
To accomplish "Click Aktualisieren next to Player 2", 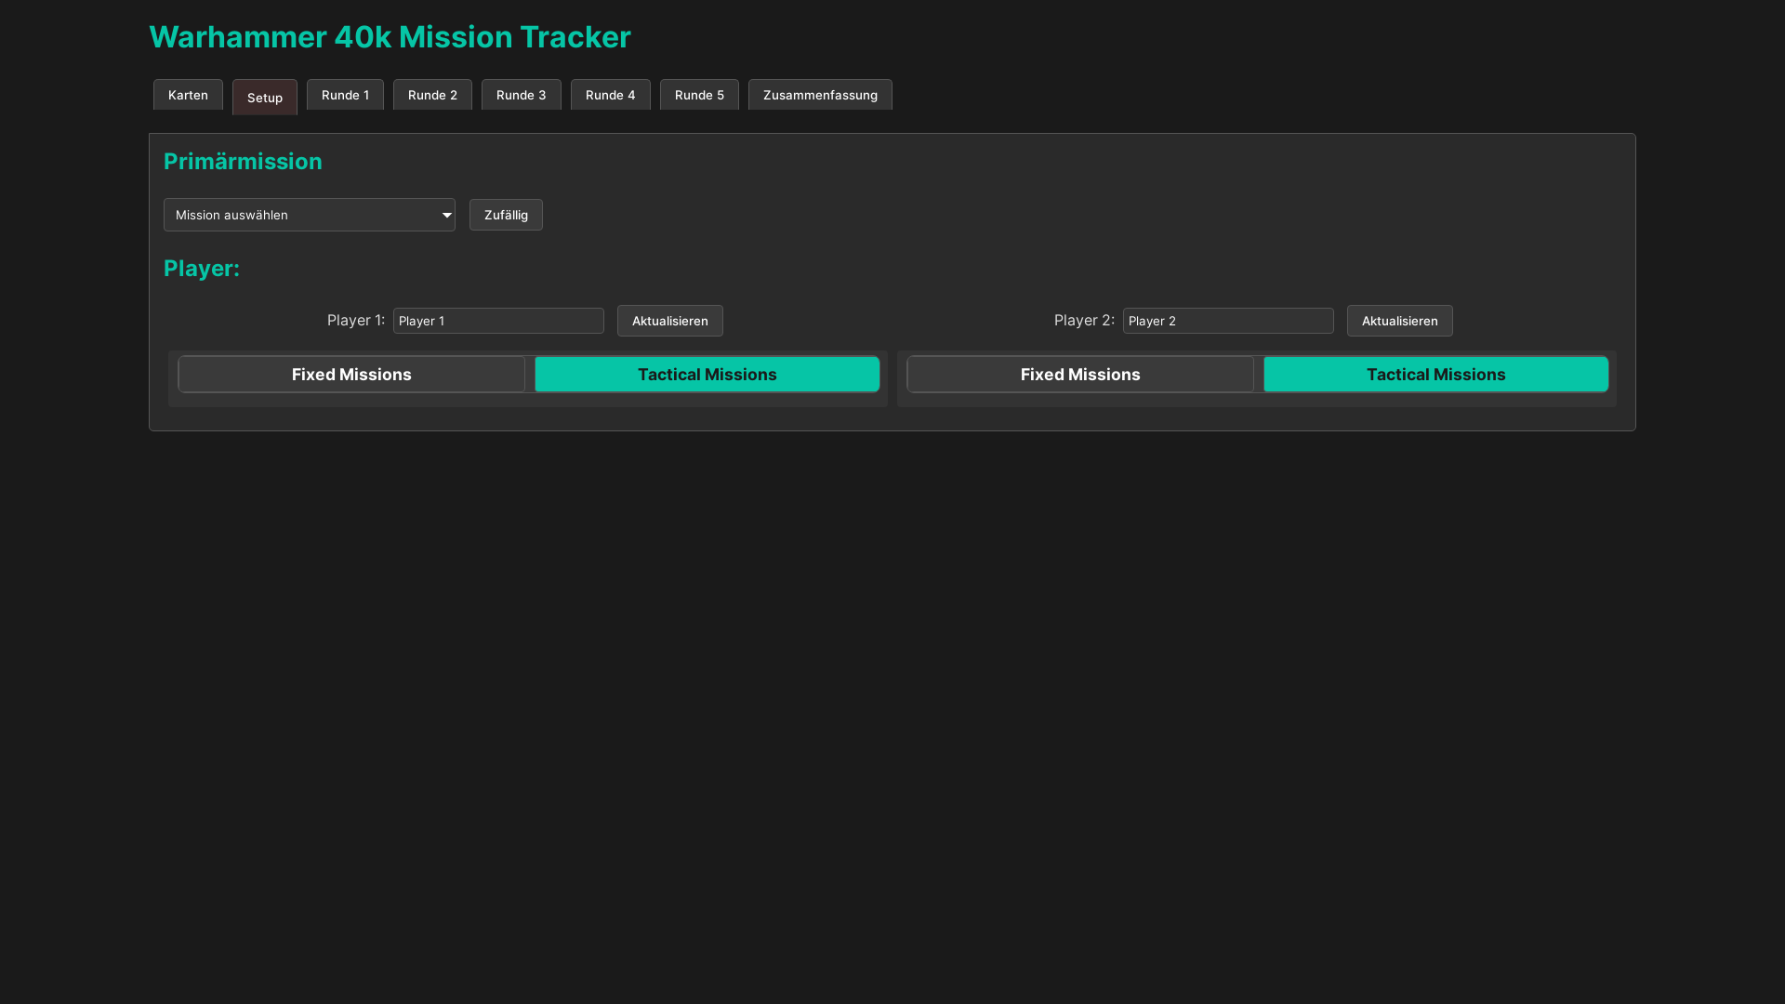I will click(x=1400, y=321).
